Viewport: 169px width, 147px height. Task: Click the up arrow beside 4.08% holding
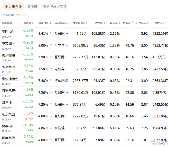click(x=51, y=140)
